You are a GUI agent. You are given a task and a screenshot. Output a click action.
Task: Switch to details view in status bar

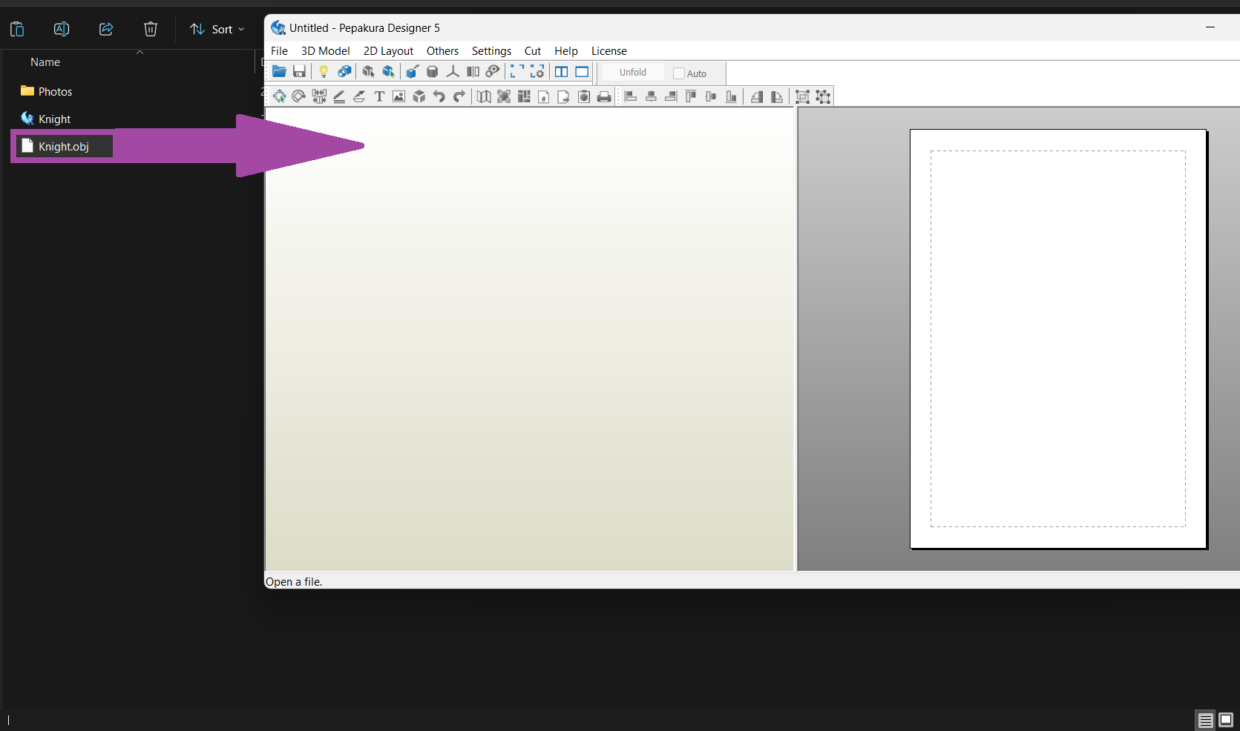(x=1206, y=720)
